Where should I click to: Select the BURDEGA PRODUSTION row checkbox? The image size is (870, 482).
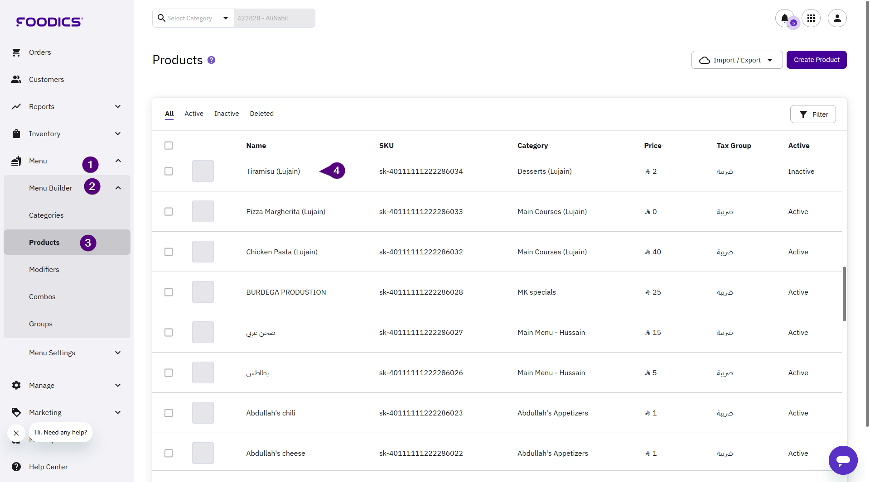pyautogui.click(x=169, y=292)
